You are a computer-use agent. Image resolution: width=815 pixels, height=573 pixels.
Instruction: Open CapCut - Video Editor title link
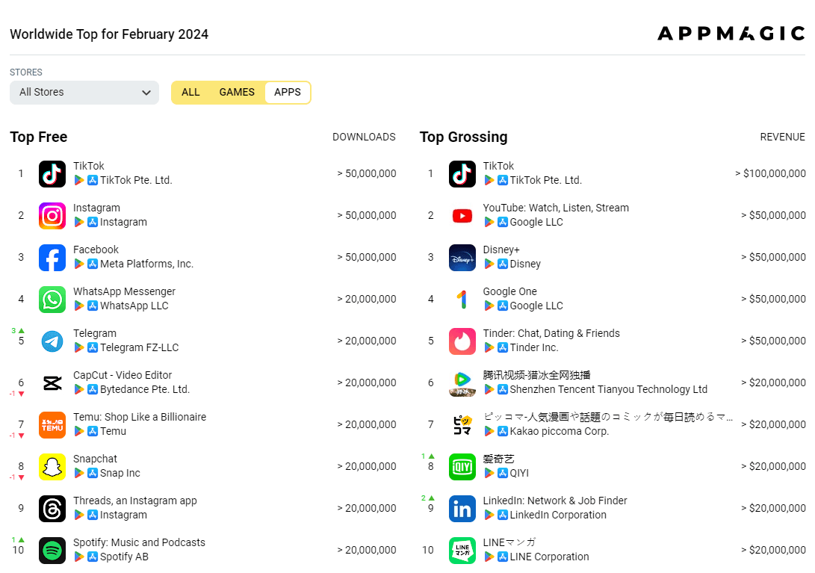123,375
